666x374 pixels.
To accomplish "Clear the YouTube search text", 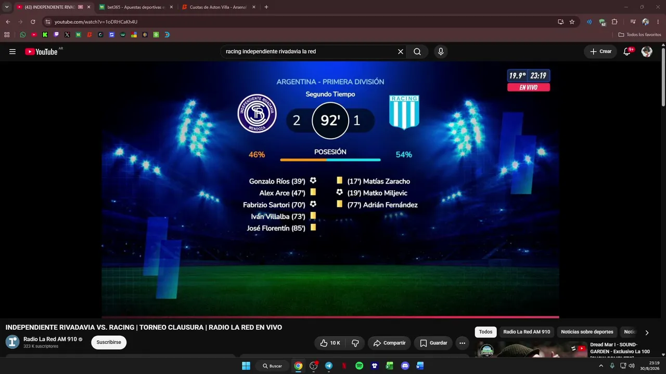I will (401, 51).
